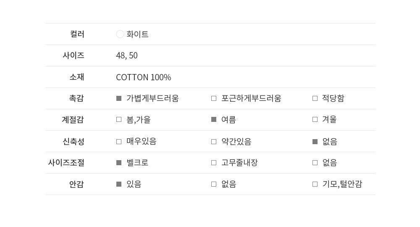Select the 약간있음 elasticity checkbox
420x227 pixels.
pos(214,142)
